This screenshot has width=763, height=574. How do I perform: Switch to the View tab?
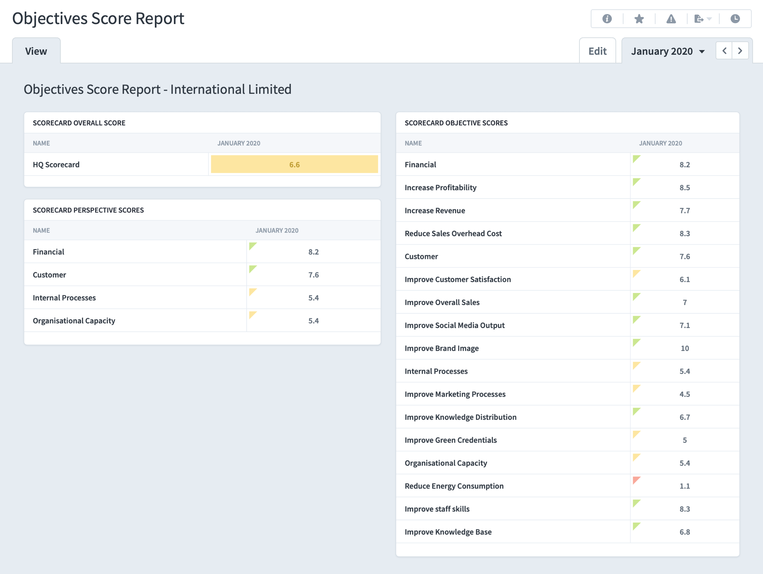tap(36, 51)
